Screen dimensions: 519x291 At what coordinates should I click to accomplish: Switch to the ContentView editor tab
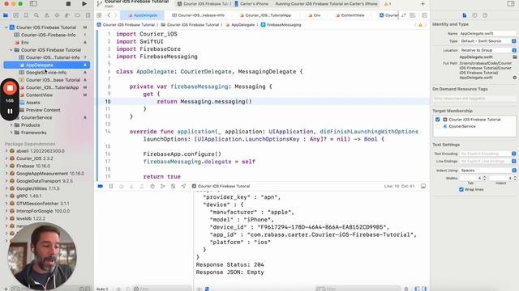350,15
